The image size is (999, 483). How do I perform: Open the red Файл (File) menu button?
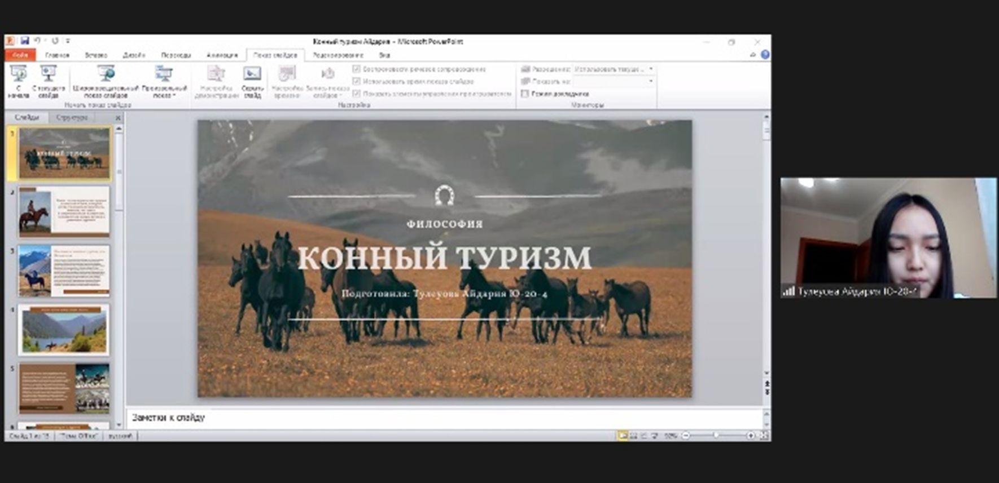(x=20, y=55)
